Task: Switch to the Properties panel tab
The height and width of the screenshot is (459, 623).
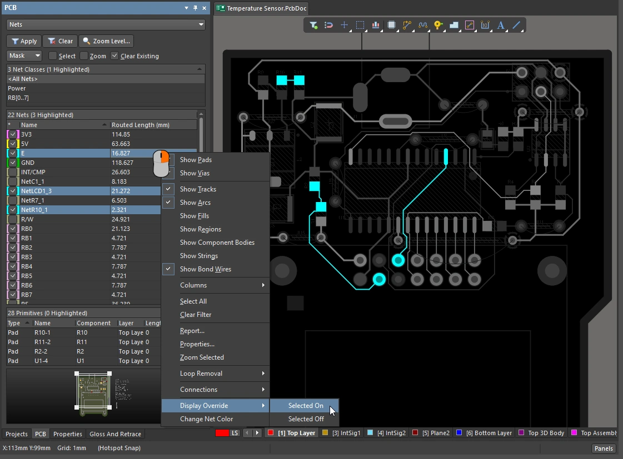Action: (x=68, y=434)
